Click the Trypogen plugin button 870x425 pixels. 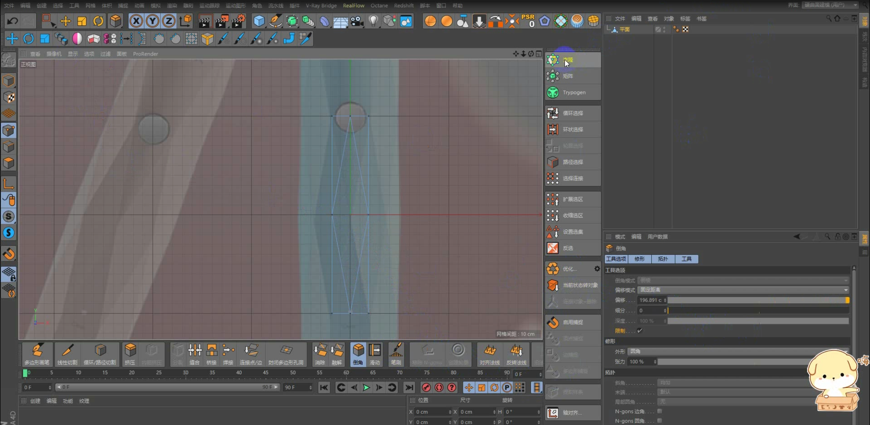pyautogui.click(x=573, y=93)
